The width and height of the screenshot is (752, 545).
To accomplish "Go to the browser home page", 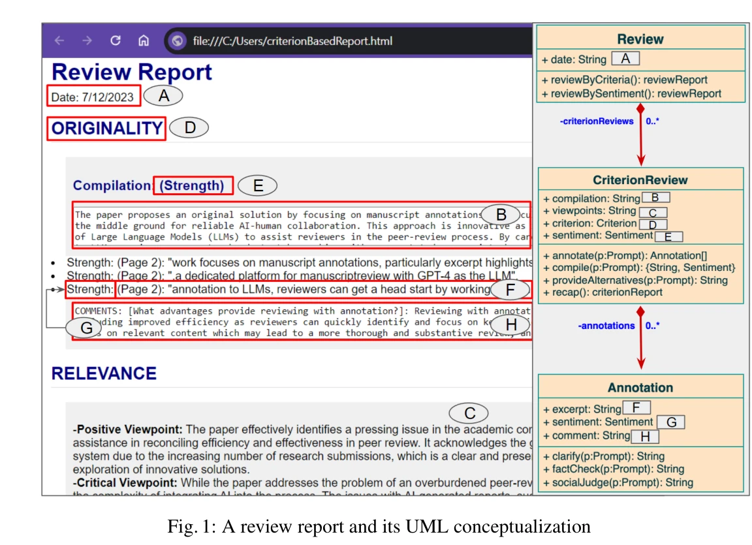I will pos(144,41).
